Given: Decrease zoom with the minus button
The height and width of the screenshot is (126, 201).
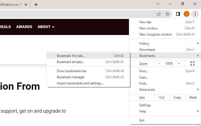Looking at the screenshot, I should [159, 64].
